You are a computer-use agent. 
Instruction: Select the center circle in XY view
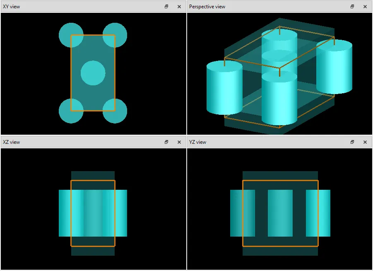point(93,73)
